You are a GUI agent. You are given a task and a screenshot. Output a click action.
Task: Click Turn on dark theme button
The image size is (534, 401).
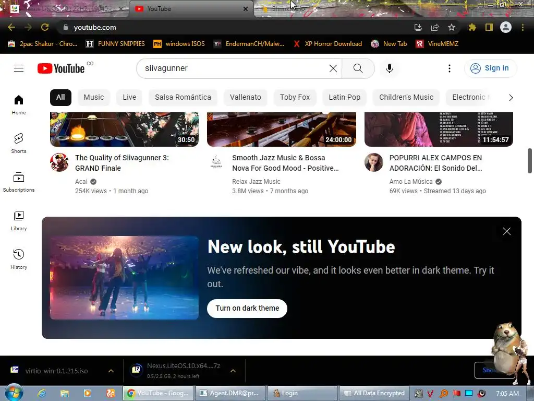(x=247, y=308)
